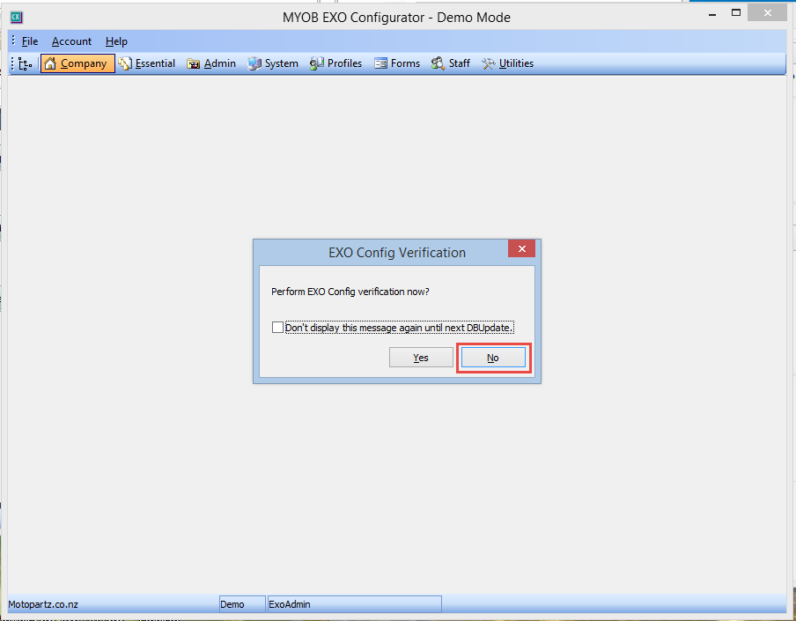The width and height of the screenshot is (796, 621).
Task: Confirm verification with the Yes button
Action: 421,358
